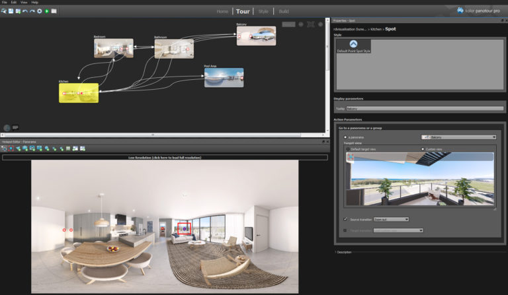Image resolution: width=508 pixels, height=295 pixels.
Task: Click the Tooltip text field
Action: 425,109
